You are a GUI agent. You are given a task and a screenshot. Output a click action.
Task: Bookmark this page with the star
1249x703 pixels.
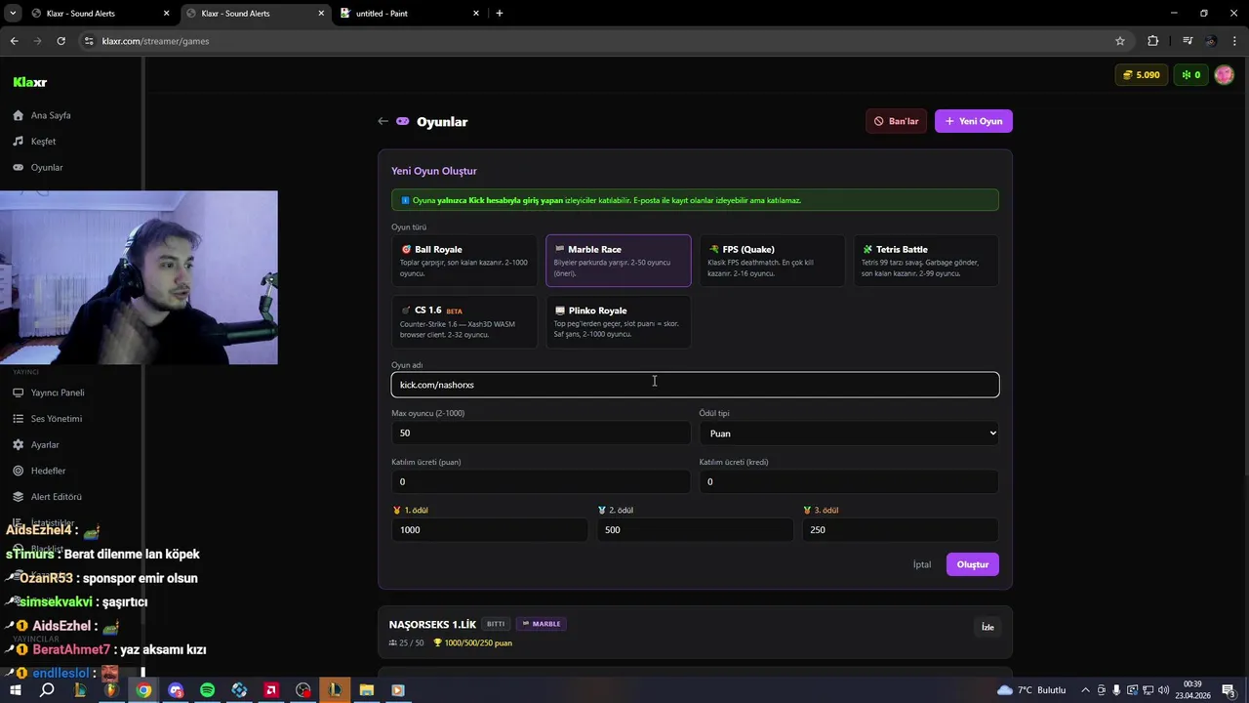point(1120,41)
